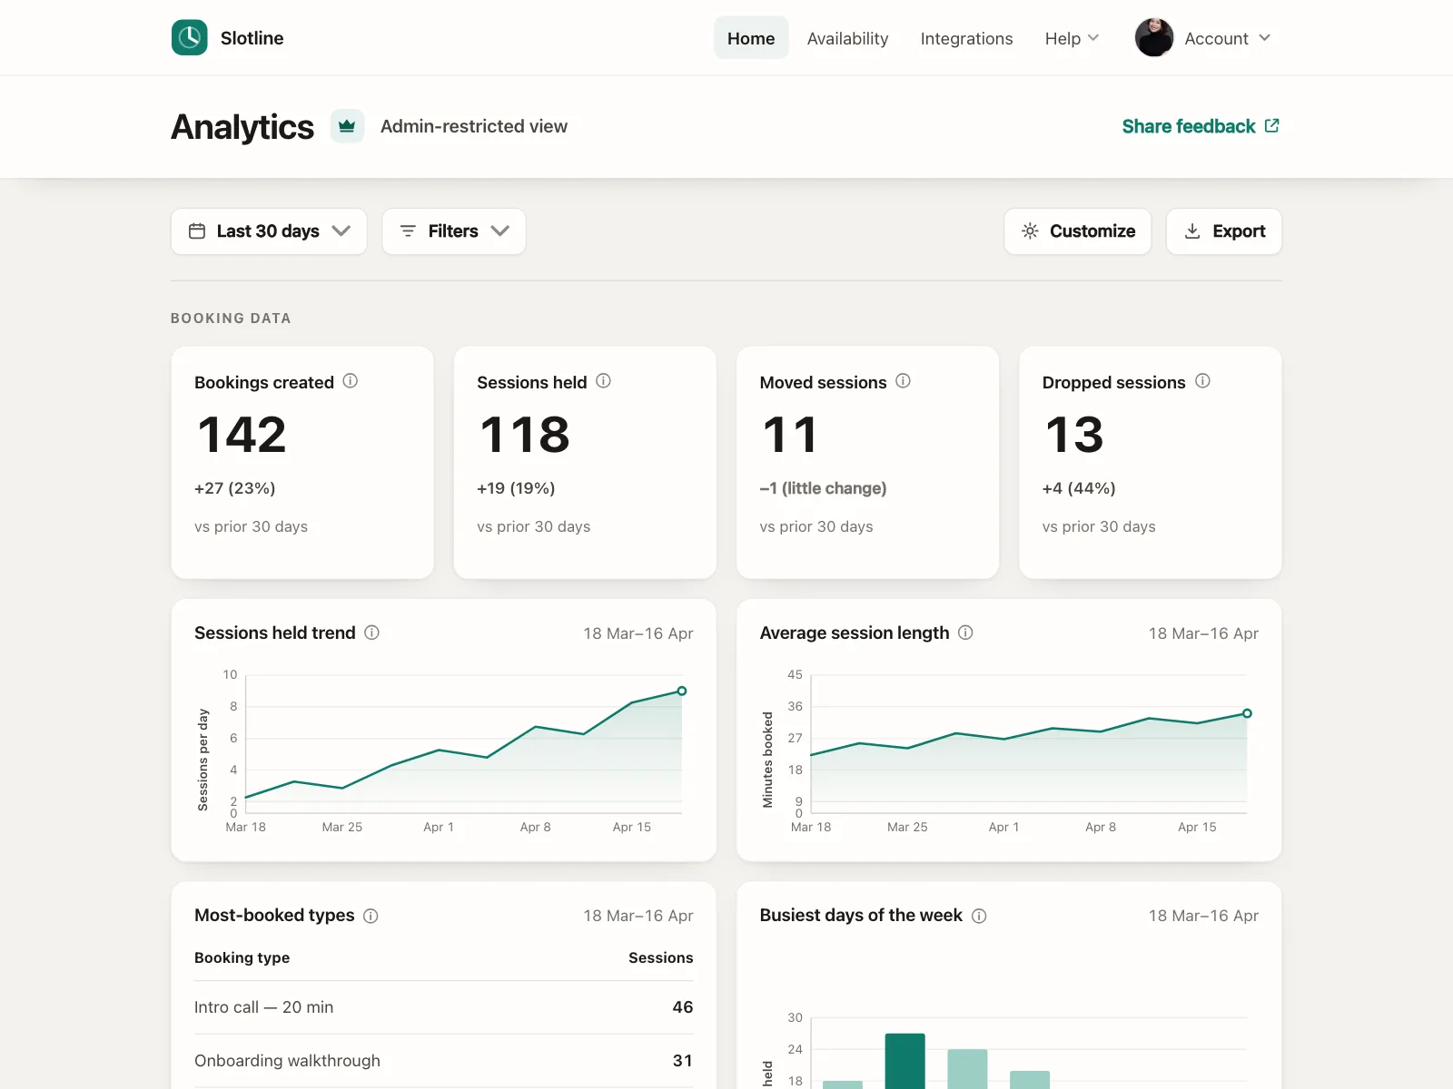Image resolution: width=1453 pixels, height=1089 pixels.
Task: Click the '−1 (little change)' text
Action: (824, 488)
